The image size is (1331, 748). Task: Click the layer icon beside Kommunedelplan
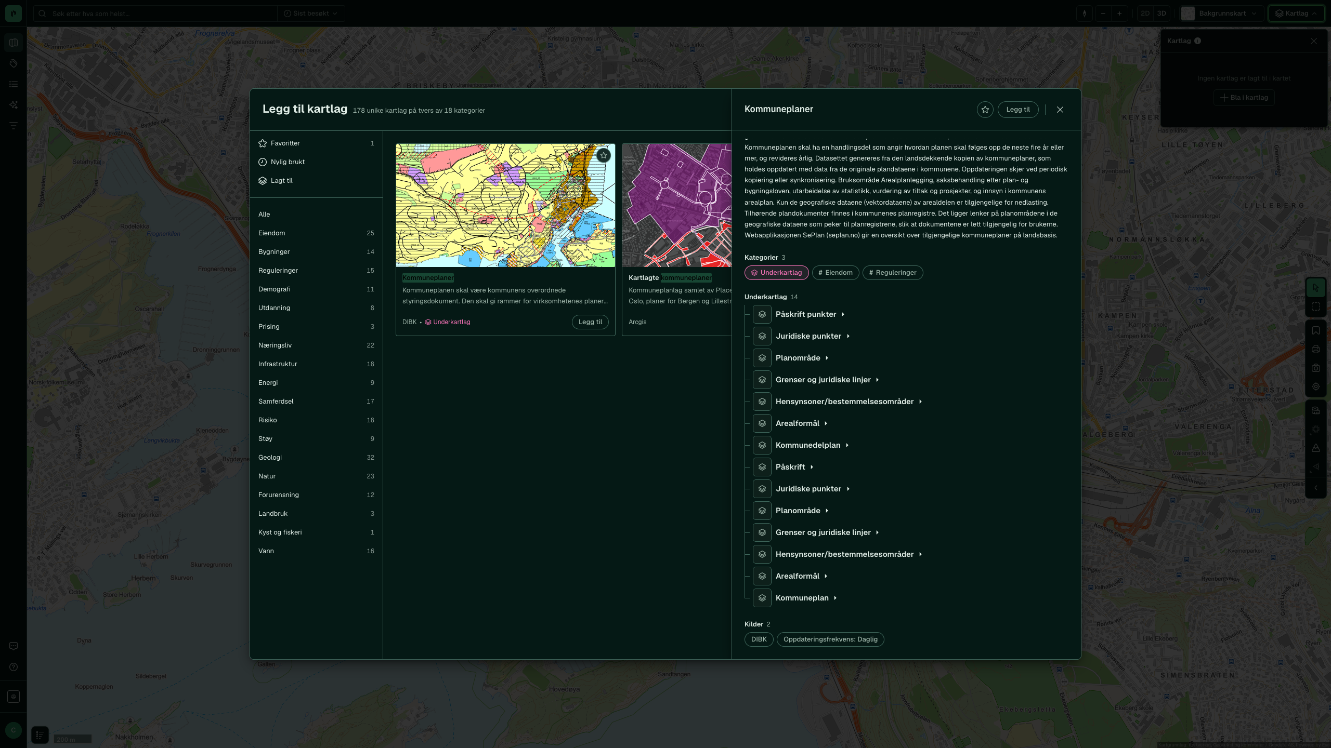click(x=762, y=445)
